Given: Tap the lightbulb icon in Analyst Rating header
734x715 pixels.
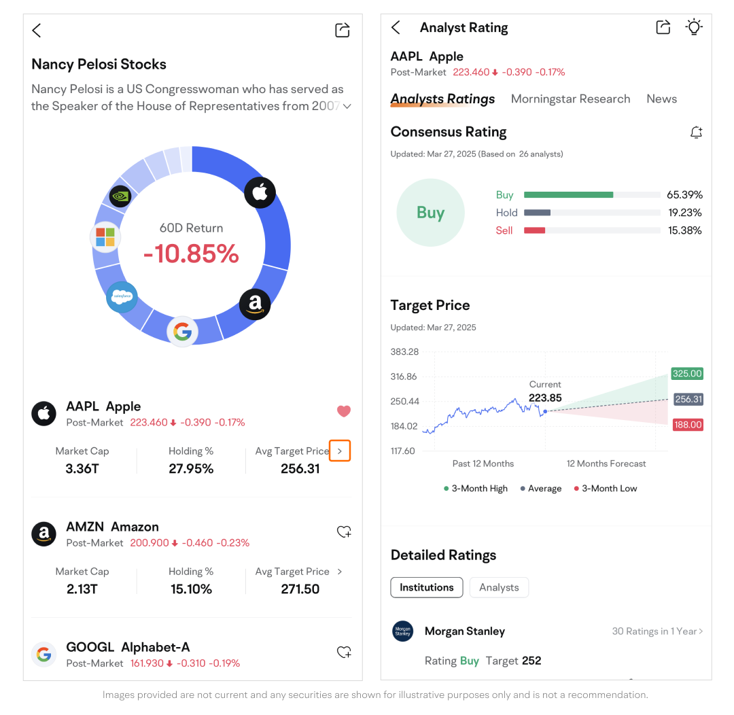Looking at the screenshot, I should 694,27.
